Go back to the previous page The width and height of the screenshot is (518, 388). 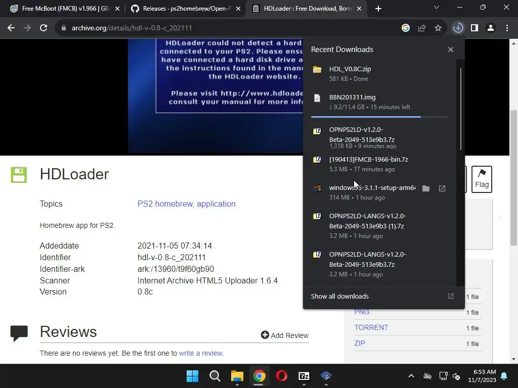pos(11,28)
